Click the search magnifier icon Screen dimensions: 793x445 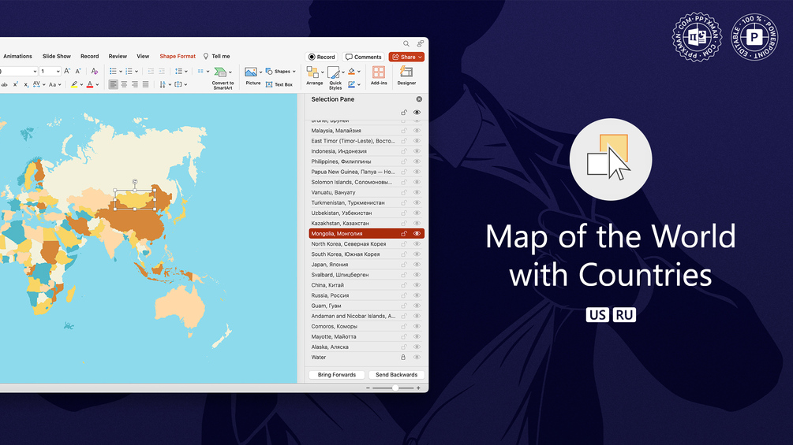coord(406,44)
